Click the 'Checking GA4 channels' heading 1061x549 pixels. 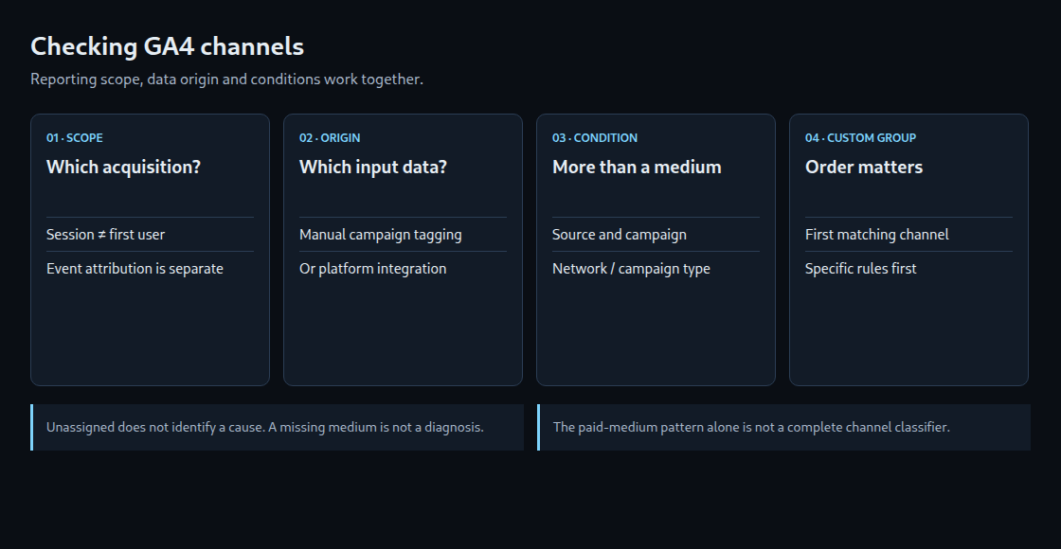(167, 46)
